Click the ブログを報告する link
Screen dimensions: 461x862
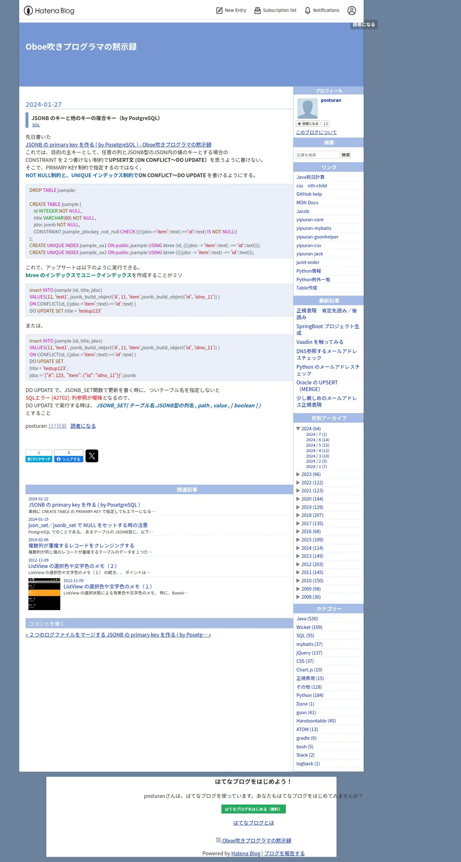pos(284,853)
